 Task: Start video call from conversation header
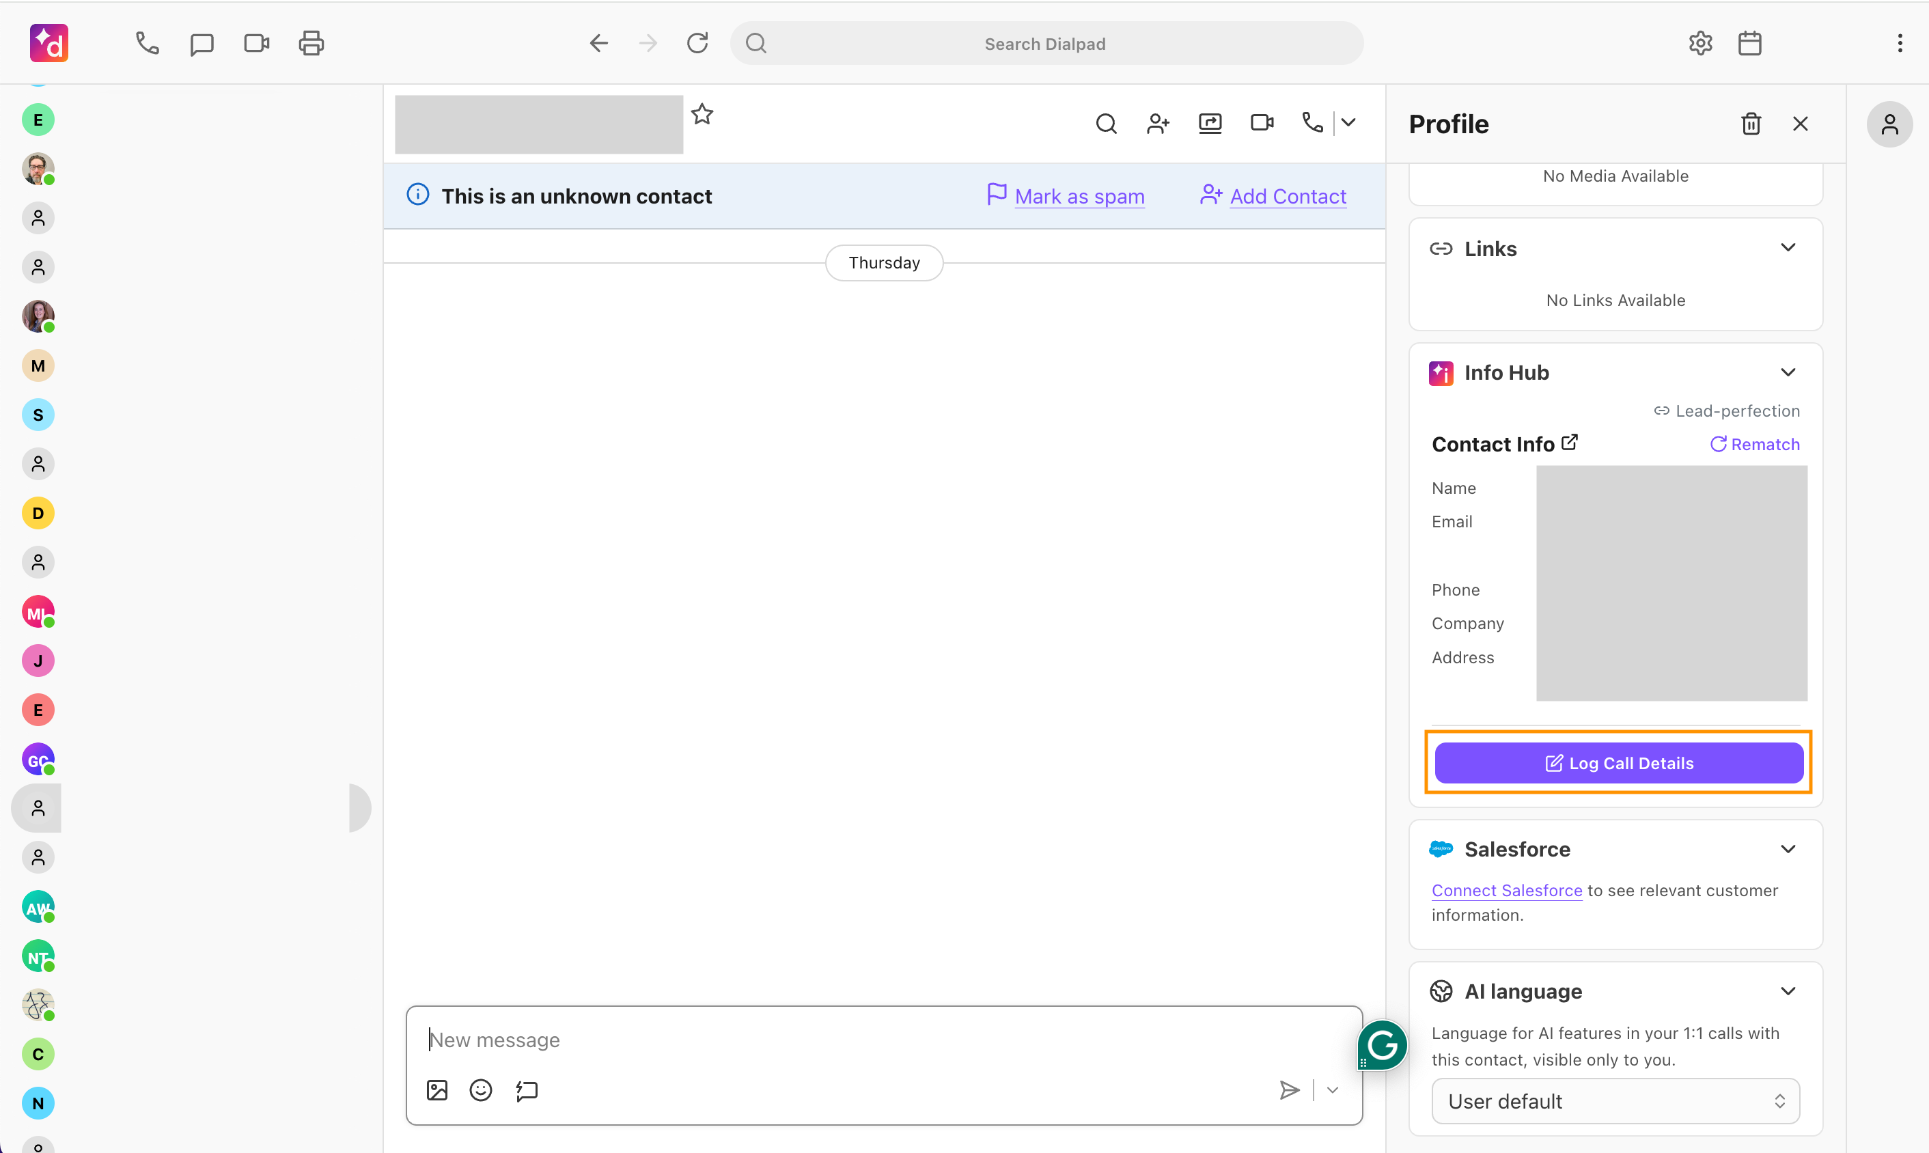(x=1262, y=123)
